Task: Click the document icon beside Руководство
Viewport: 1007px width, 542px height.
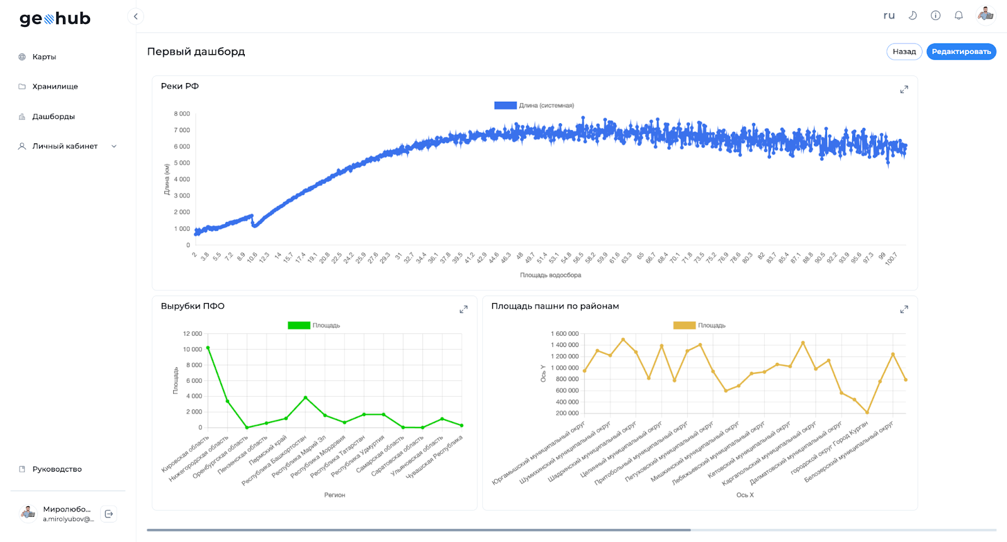Action: click(22, 469)
